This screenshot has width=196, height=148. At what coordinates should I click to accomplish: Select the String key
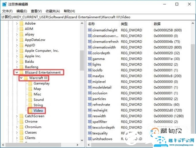(x=38, y=105)
